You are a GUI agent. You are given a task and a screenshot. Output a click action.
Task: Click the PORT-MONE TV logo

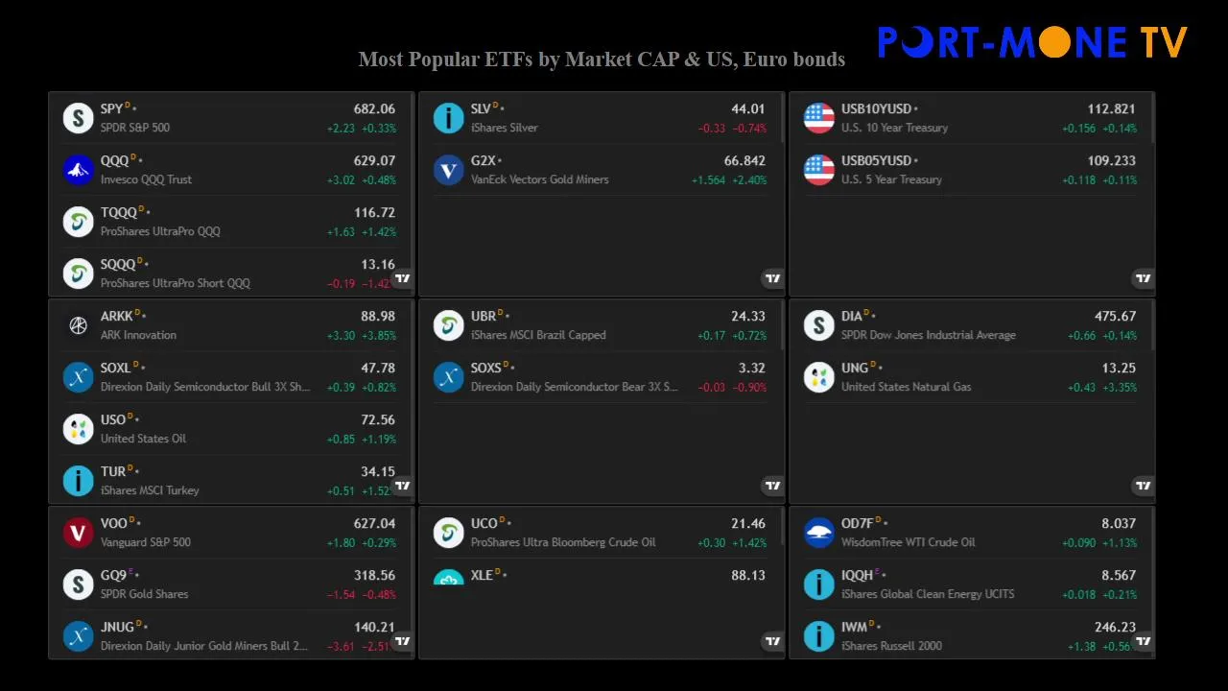pos(1032,42)
